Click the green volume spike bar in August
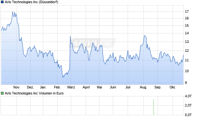 153,107
